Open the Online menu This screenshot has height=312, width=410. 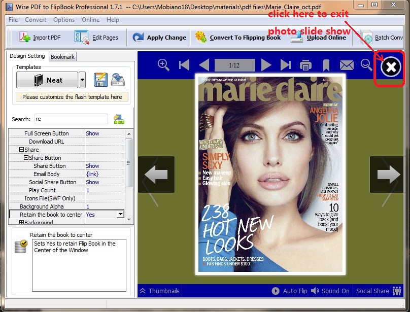90,20
